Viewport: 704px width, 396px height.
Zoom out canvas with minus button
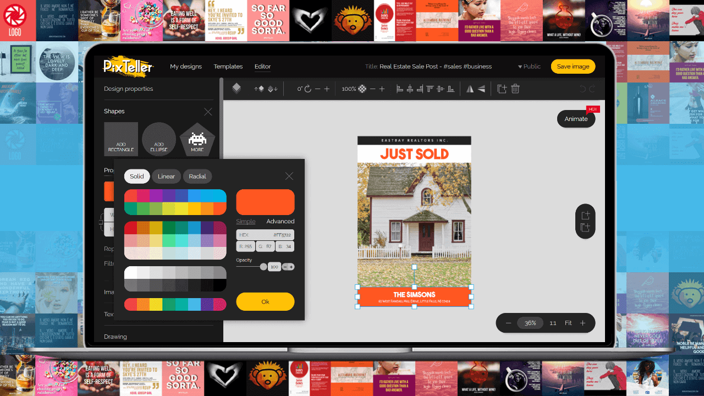click(x=508, y=323)
